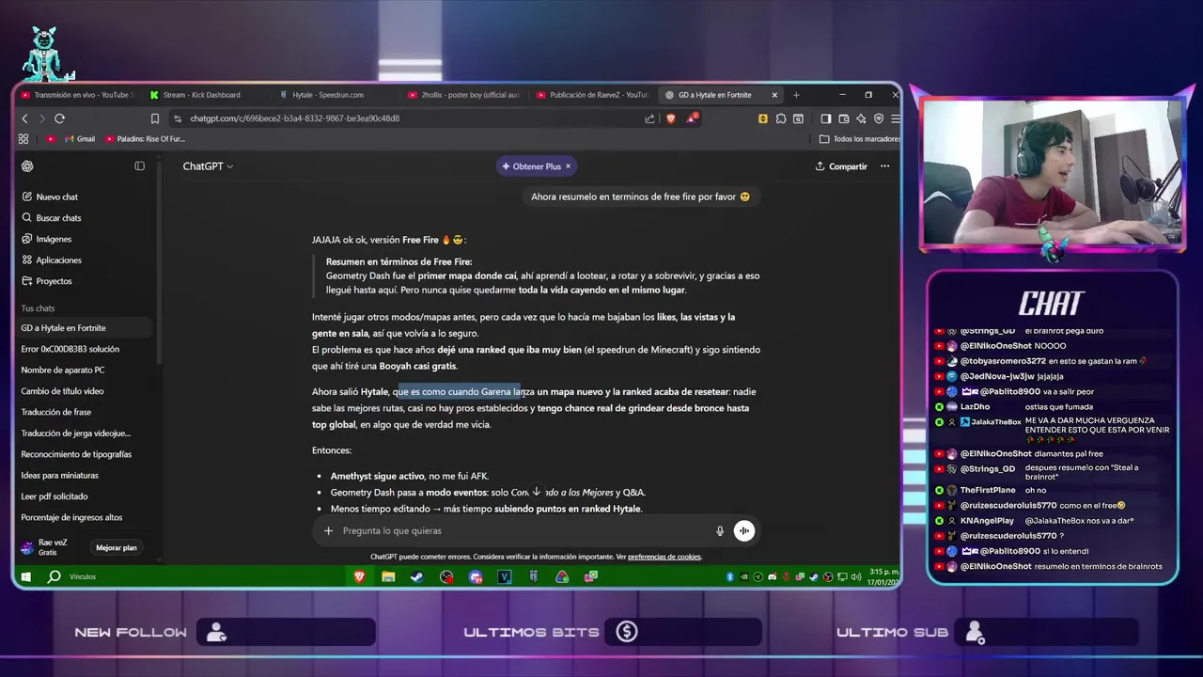The height and width of the screenshot is (677, 1203).
Task: Open Brave Leo AI icon
Action: (861, 118)
